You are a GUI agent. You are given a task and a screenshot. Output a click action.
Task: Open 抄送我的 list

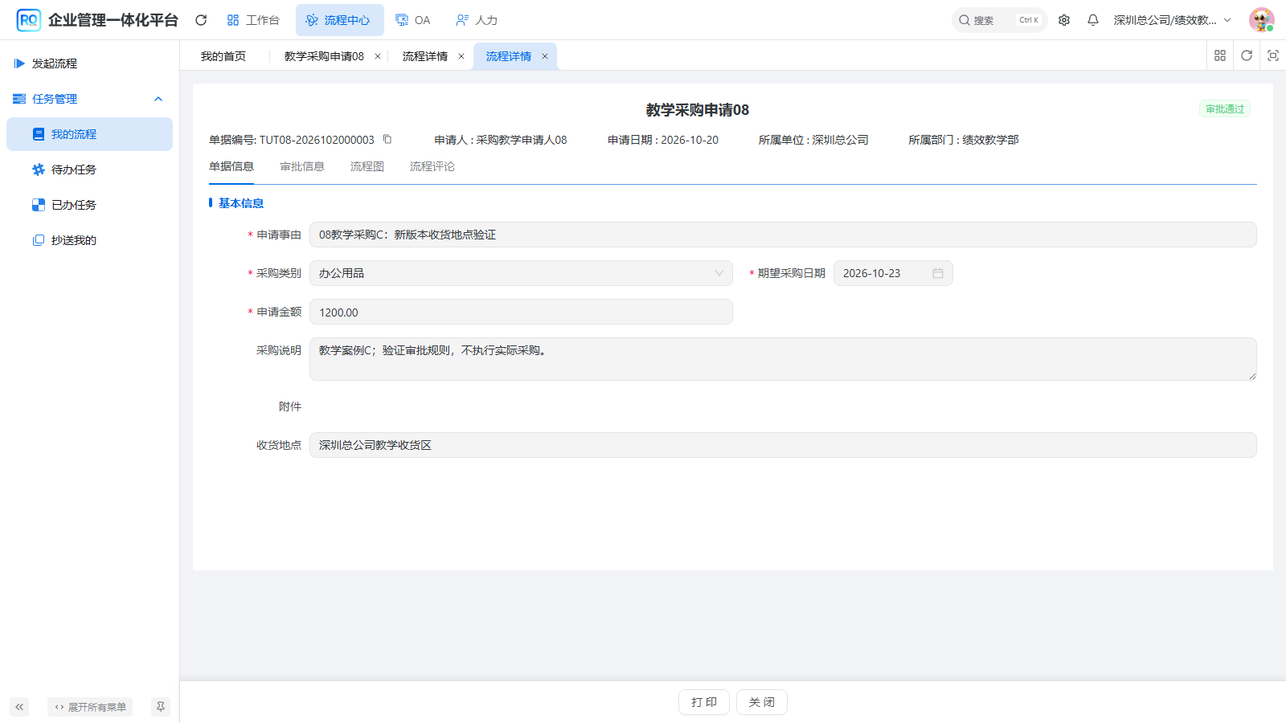tap(89, 240)
